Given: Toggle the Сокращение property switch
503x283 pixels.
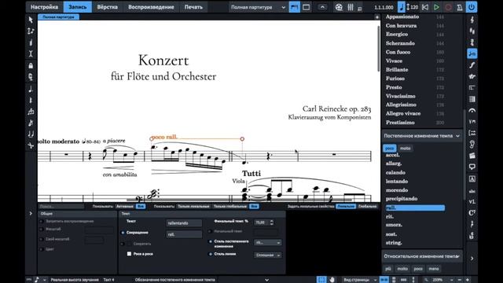Looking at the screenshot, I should (123, 233).
